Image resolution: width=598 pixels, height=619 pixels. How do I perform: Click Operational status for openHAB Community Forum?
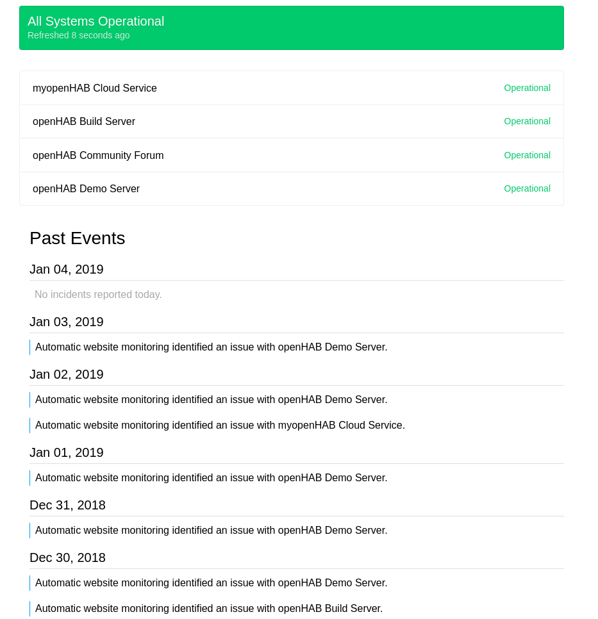point(527,155)
